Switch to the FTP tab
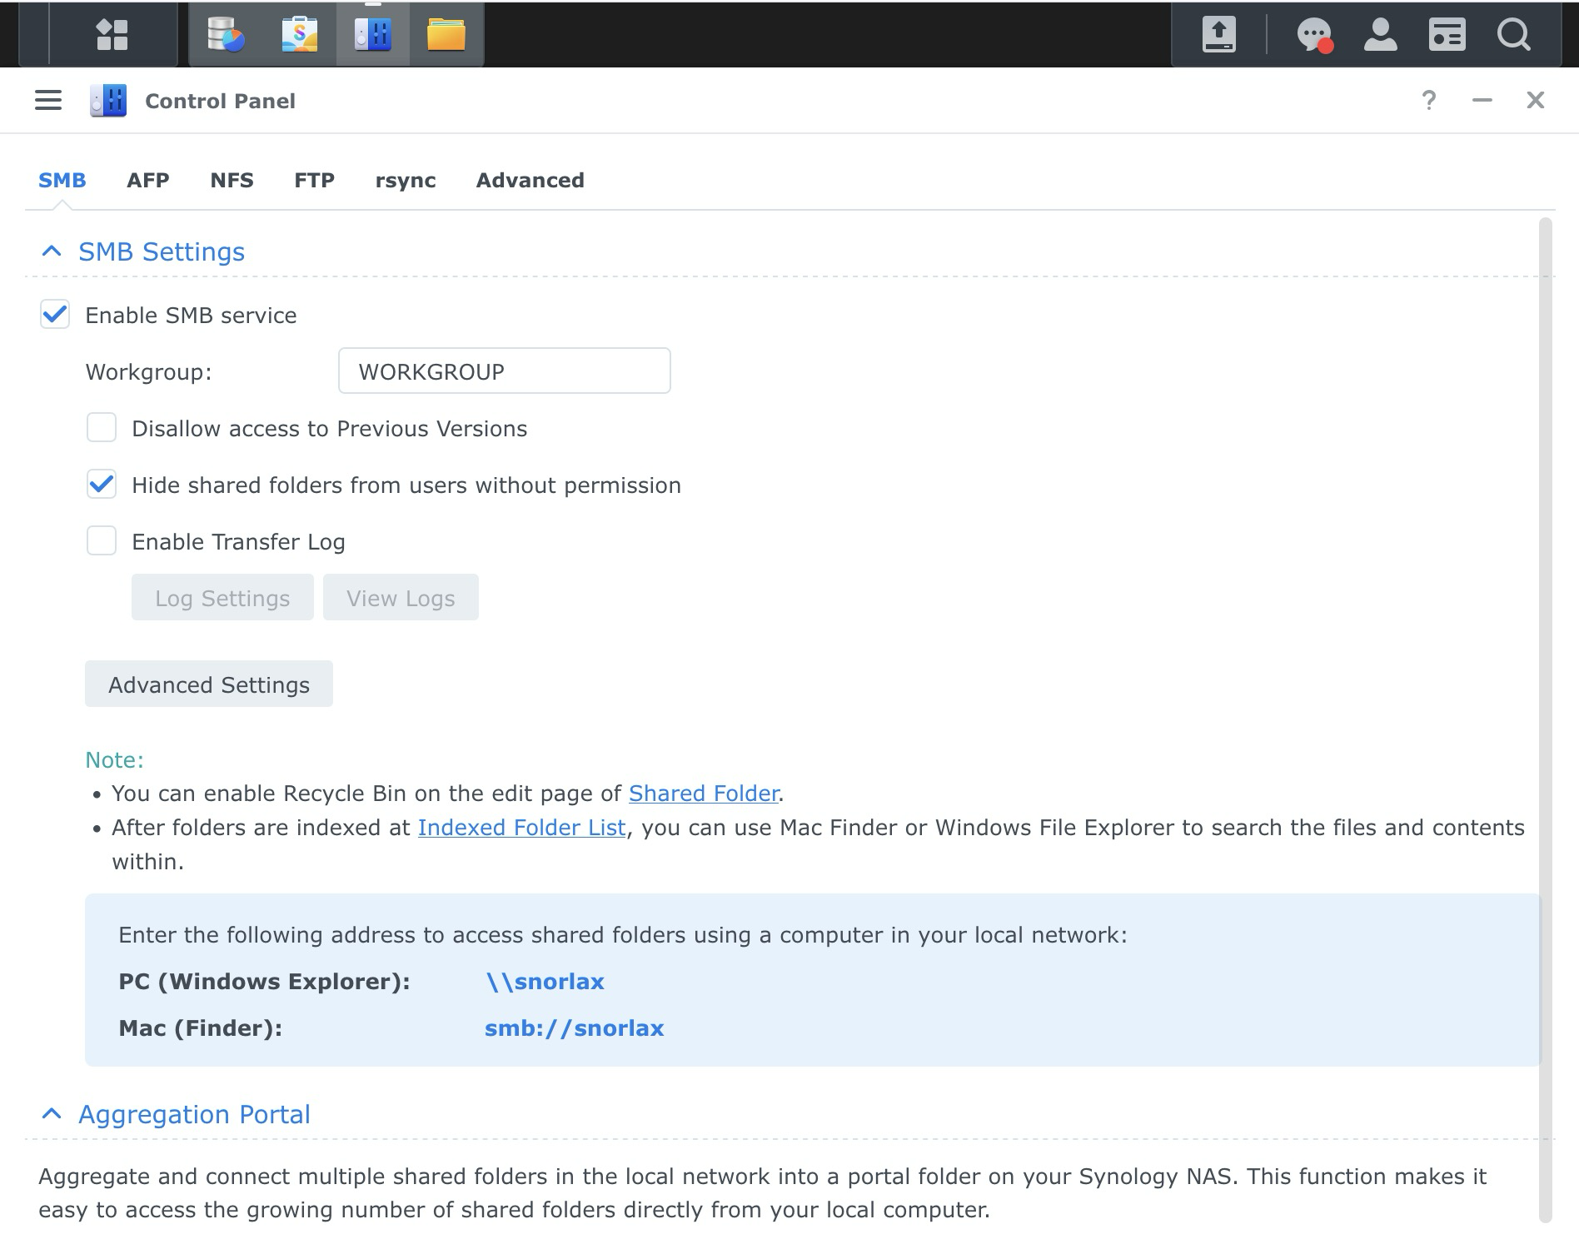 (x=314, y=180)
